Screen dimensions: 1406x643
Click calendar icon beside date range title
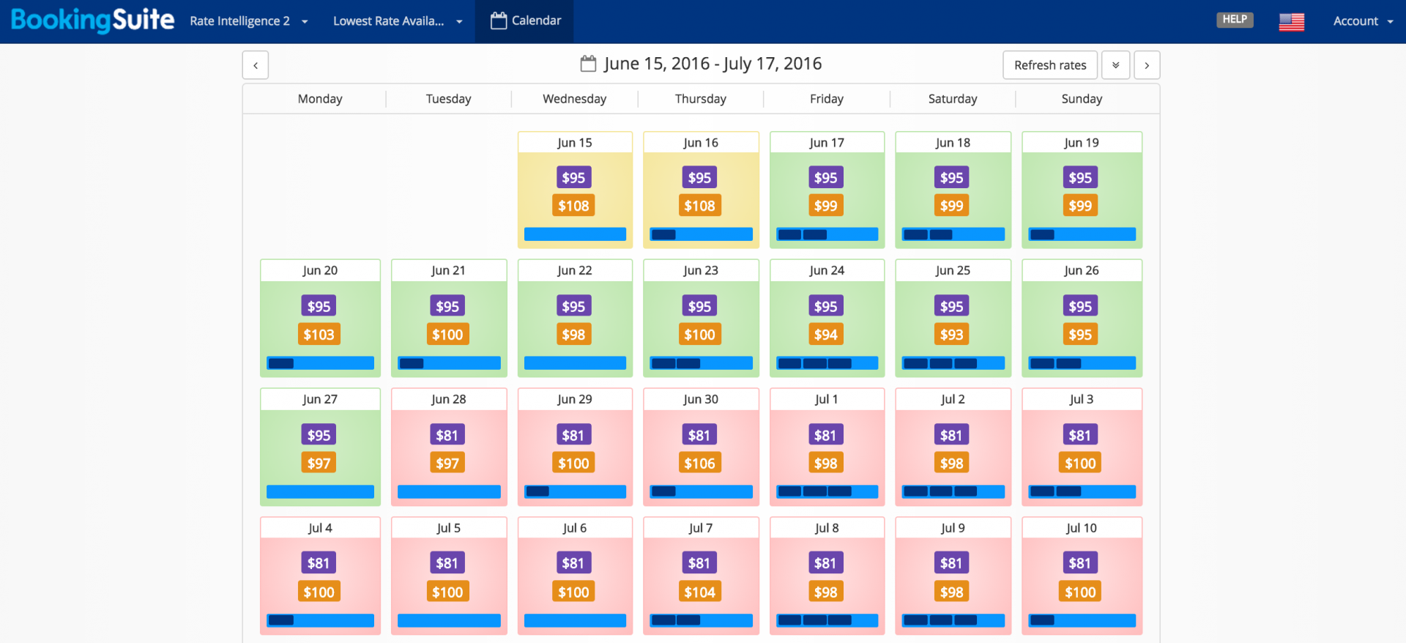[588, 64]
